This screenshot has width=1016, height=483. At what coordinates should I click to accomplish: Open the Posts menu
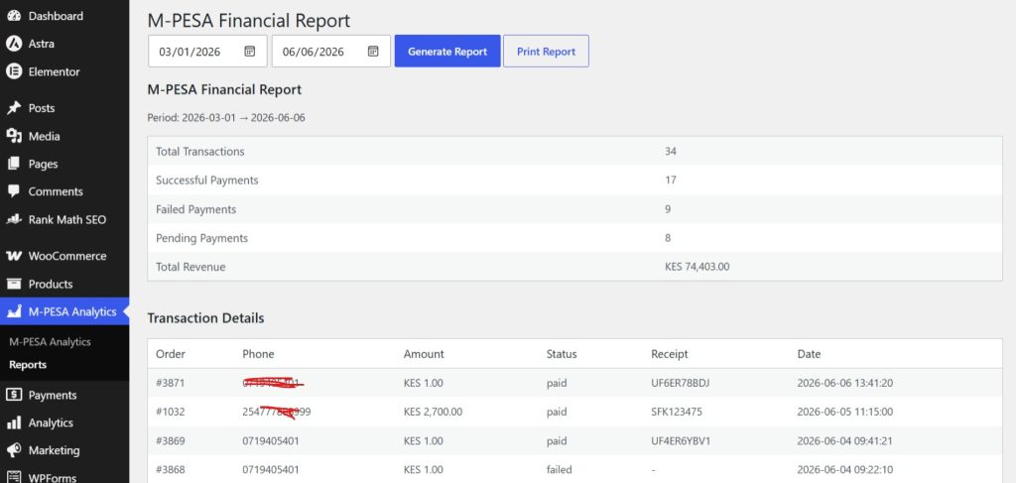point(42,108)
